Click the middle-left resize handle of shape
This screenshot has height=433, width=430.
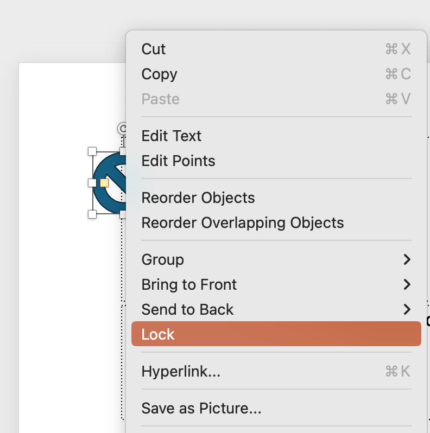[x=92, y=183]
